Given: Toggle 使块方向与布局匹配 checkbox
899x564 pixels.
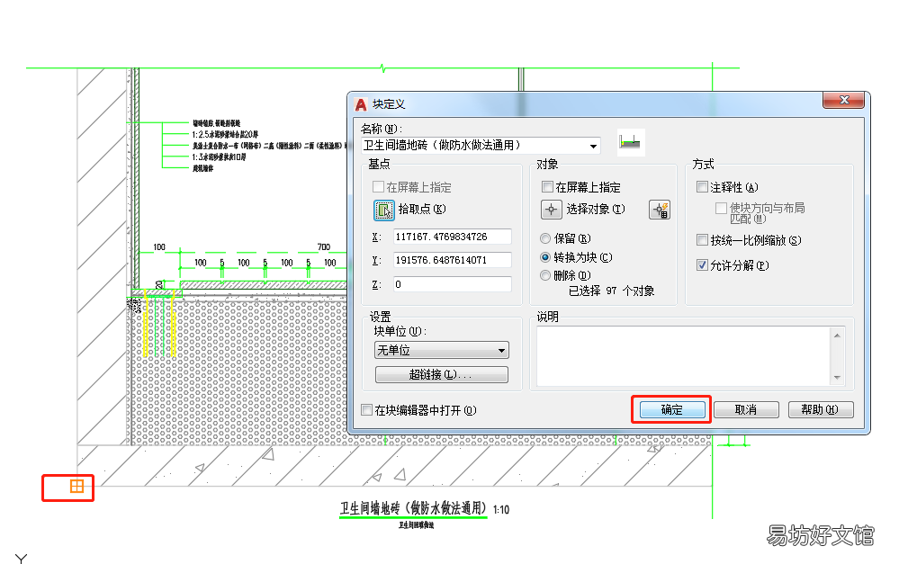Looking at the screenshot, I should click(721, 208).
